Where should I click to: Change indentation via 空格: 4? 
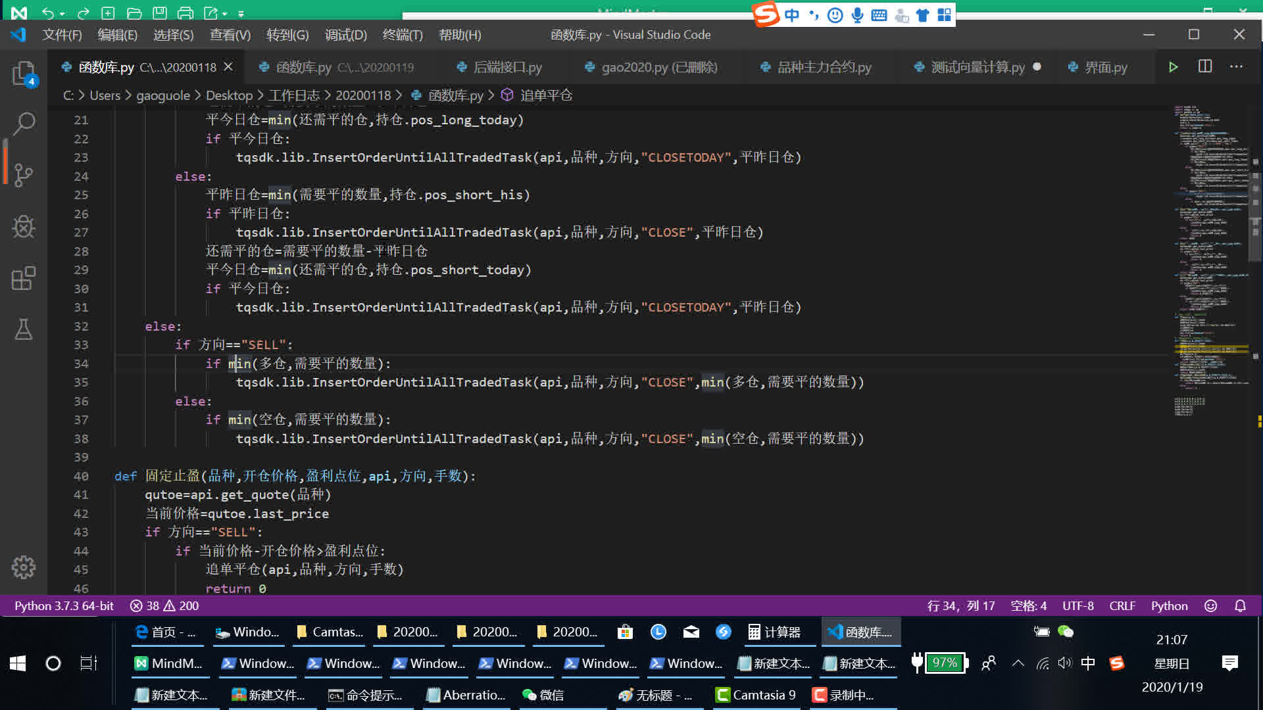pos(1028,605)
